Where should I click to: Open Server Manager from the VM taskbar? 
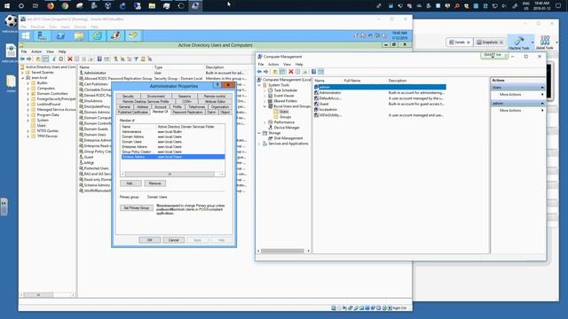(x=42, y=35)
